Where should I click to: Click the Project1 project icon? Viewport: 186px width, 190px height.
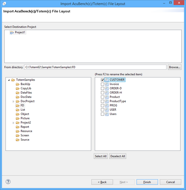click(x=12, y=33)
